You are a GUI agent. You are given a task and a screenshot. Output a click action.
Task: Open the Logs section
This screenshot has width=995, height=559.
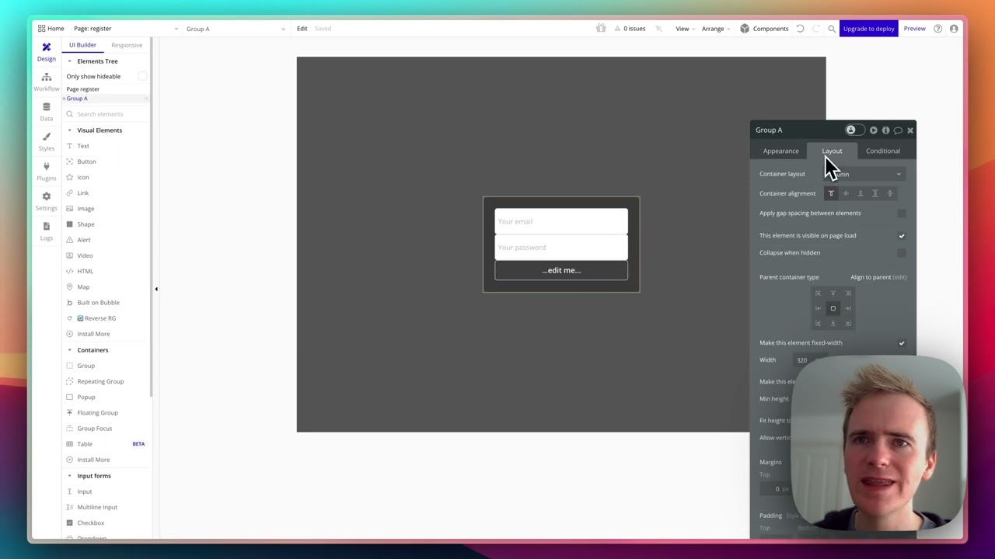[x=46, y=231]
